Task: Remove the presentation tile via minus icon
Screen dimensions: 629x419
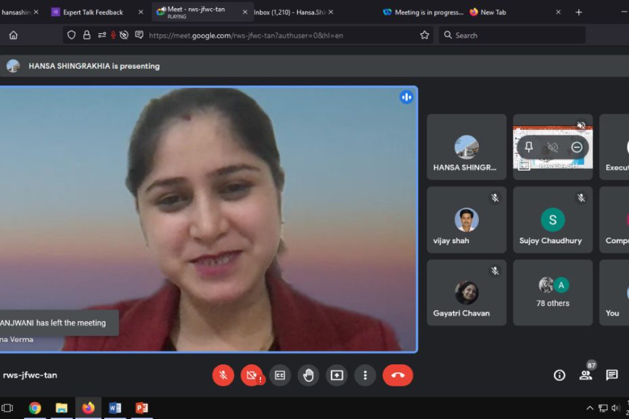Action: click(577, 147)
